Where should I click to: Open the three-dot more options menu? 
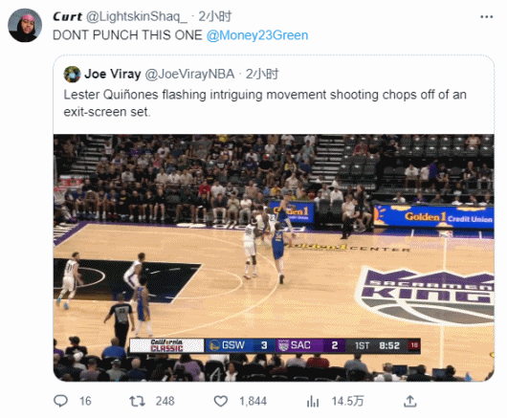(487, 16)
